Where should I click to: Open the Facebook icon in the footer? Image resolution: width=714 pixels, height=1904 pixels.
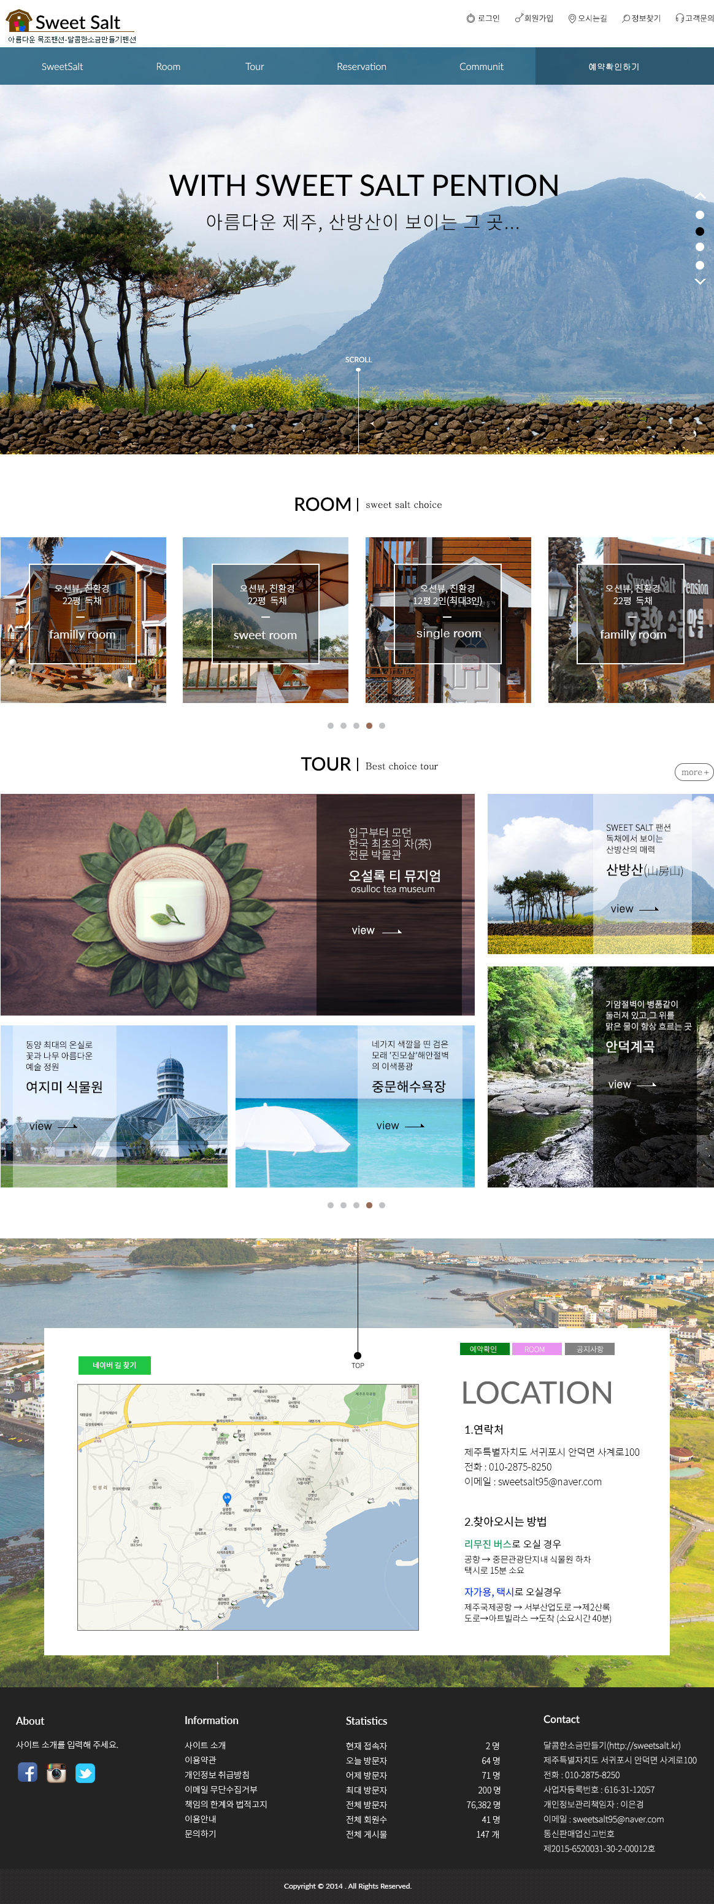[28, 1773]
